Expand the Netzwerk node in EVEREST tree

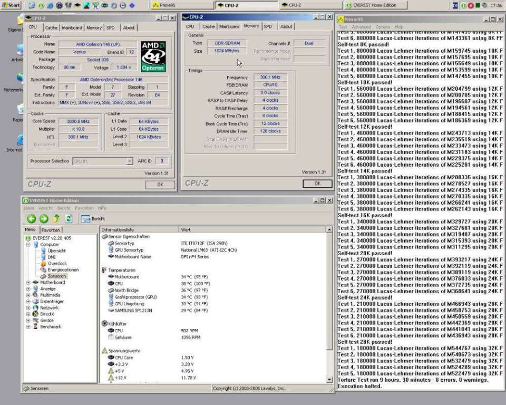(x=28, y=308)
